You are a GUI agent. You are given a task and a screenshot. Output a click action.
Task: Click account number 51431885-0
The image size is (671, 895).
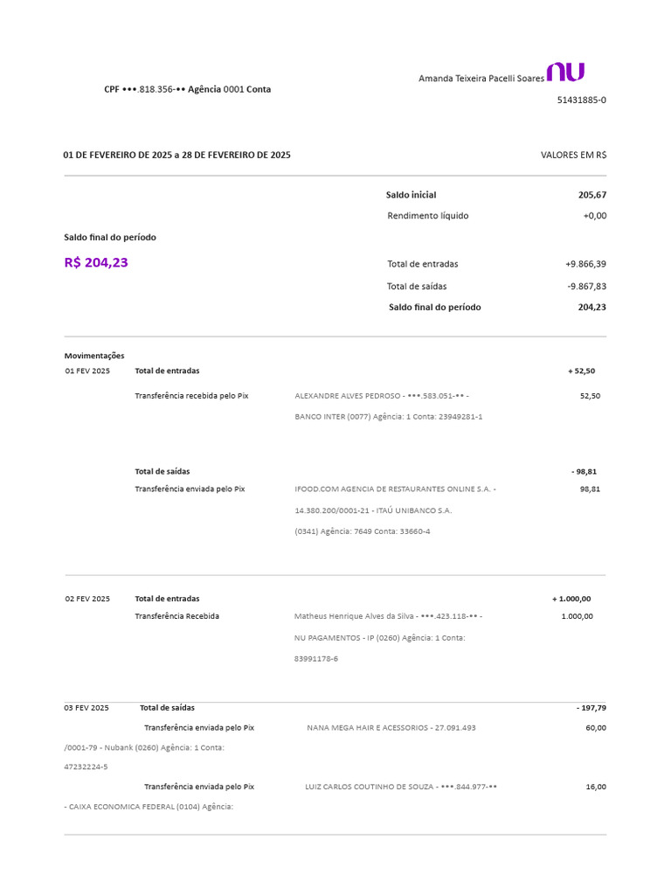point(581,100)
